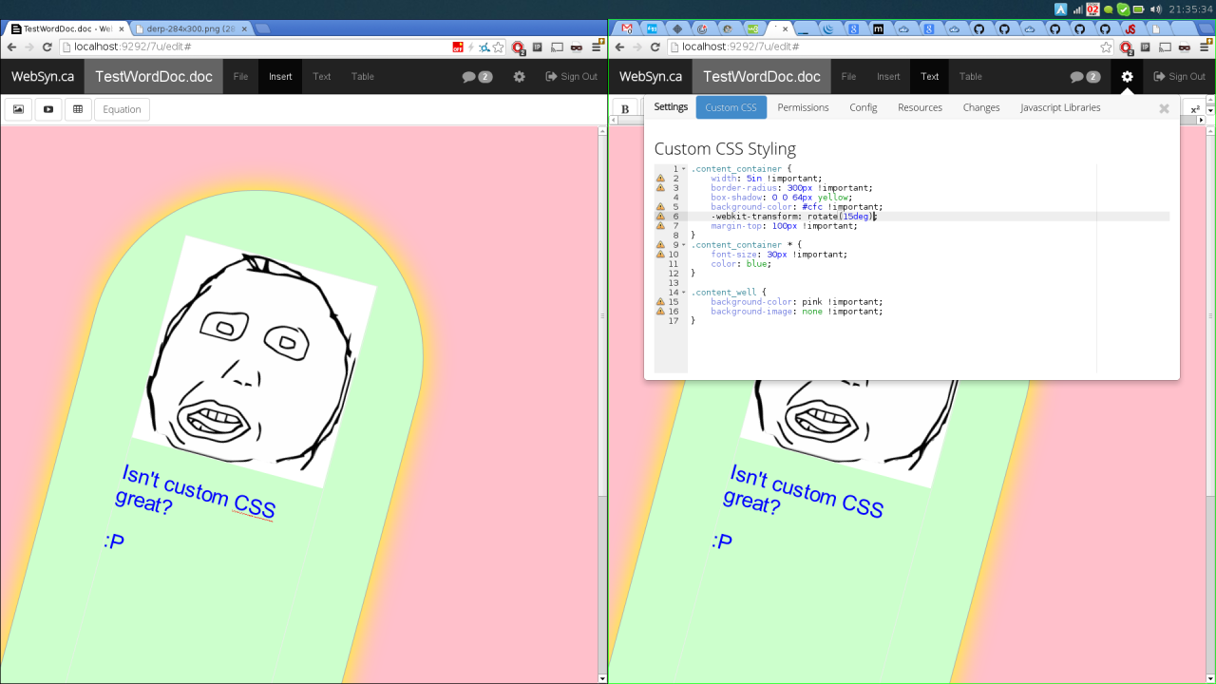Click the superscript x² button
This screenshot has height=684, width=1216.
click(1195, 109)
